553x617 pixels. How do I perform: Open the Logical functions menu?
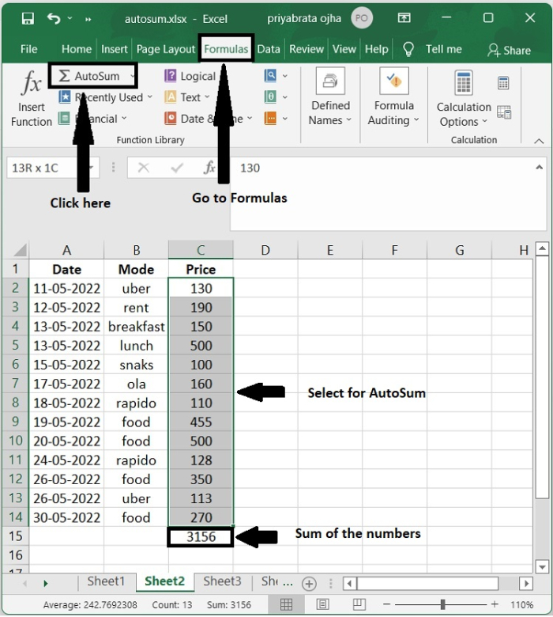tap(190, 76)
